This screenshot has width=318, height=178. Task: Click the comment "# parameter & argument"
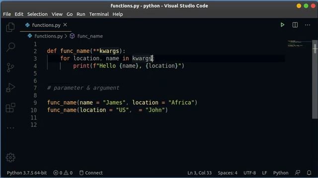(83, 88)
